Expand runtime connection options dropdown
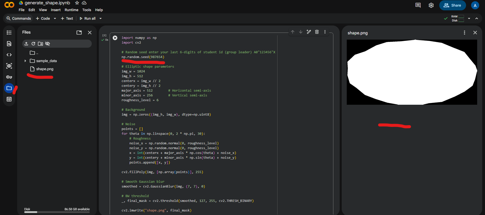Image resolution: width=485 pixels, height=215 pixels. point(469,18)
